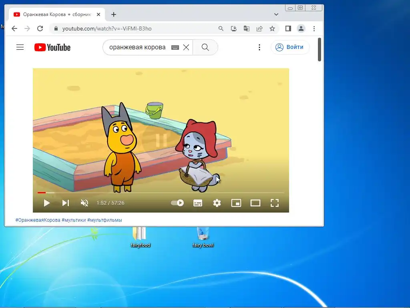Image resolution: width=410 pixels, height=308 pixels.
Task: Open the #мультики hashtag link
Action: point(74,220)
